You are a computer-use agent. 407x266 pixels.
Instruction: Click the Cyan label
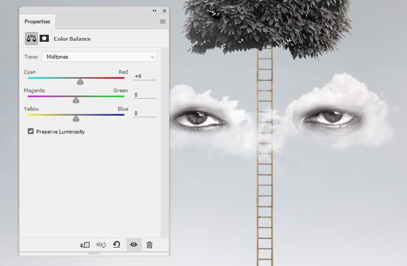30,72
